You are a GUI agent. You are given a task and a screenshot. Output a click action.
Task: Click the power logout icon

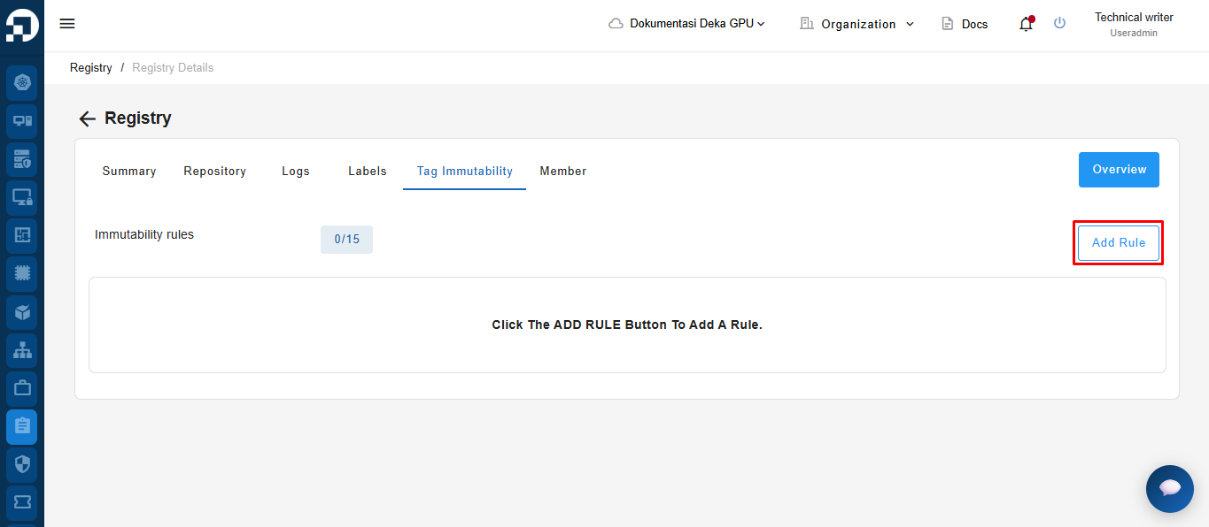[x=1059, y=24]
